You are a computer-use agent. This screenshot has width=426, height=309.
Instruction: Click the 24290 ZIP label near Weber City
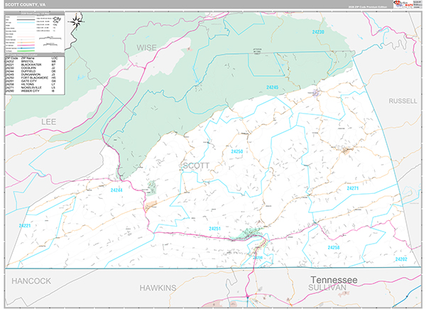click(x=258, y=257)
